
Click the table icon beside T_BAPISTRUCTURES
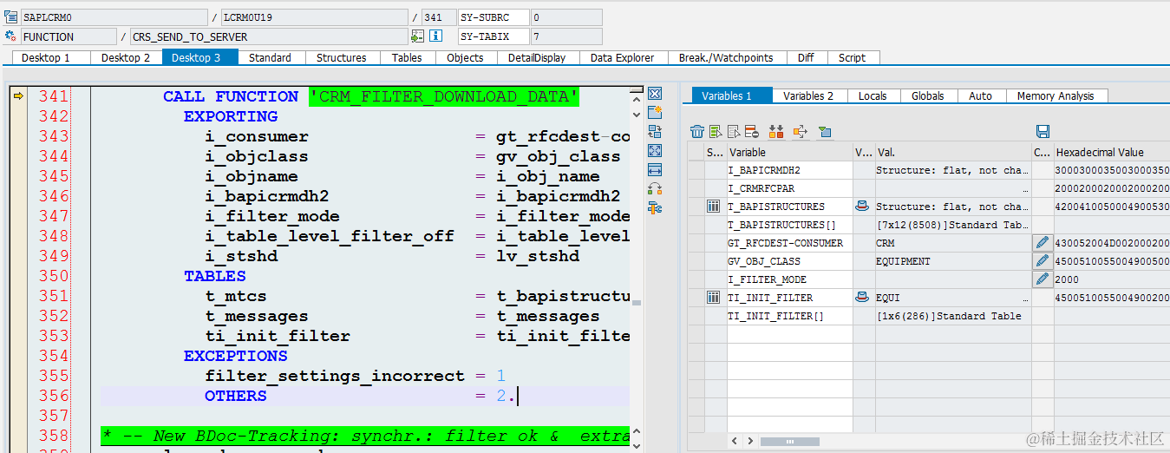click(x=714, y=207)
